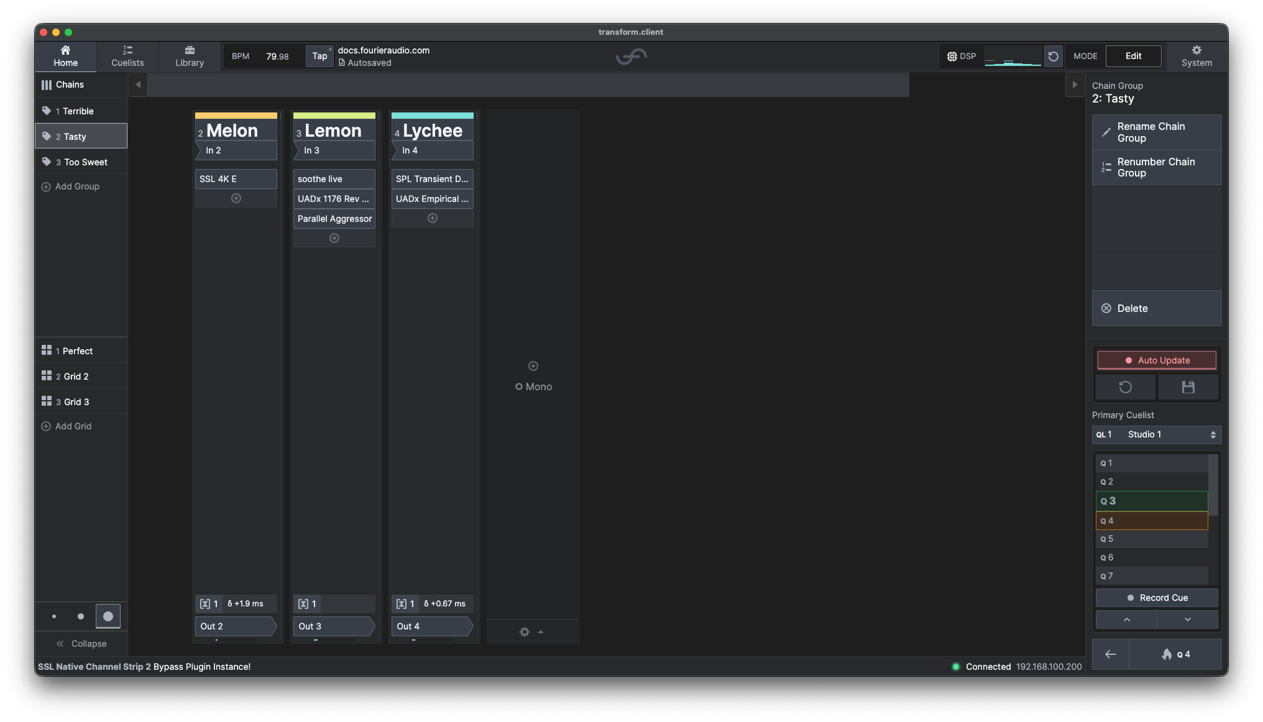This screenshot has height=722, width=1263.
Task: Select the medium dot size option
Action: tap(81, 616)
